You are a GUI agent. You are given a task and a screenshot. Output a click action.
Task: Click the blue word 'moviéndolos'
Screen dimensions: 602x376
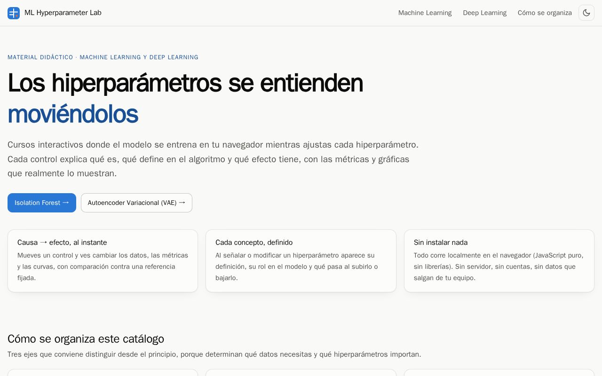click(73, 114)
